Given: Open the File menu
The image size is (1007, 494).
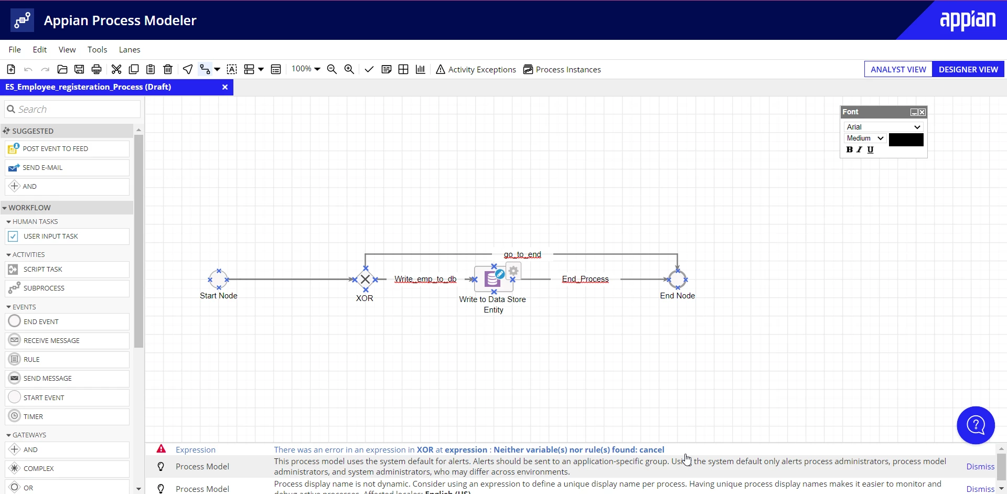Looking at the screenshot, I should coord(15,49).
